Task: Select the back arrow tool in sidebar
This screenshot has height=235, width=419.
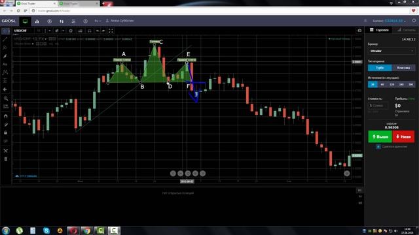Action: tap(5, 89)
